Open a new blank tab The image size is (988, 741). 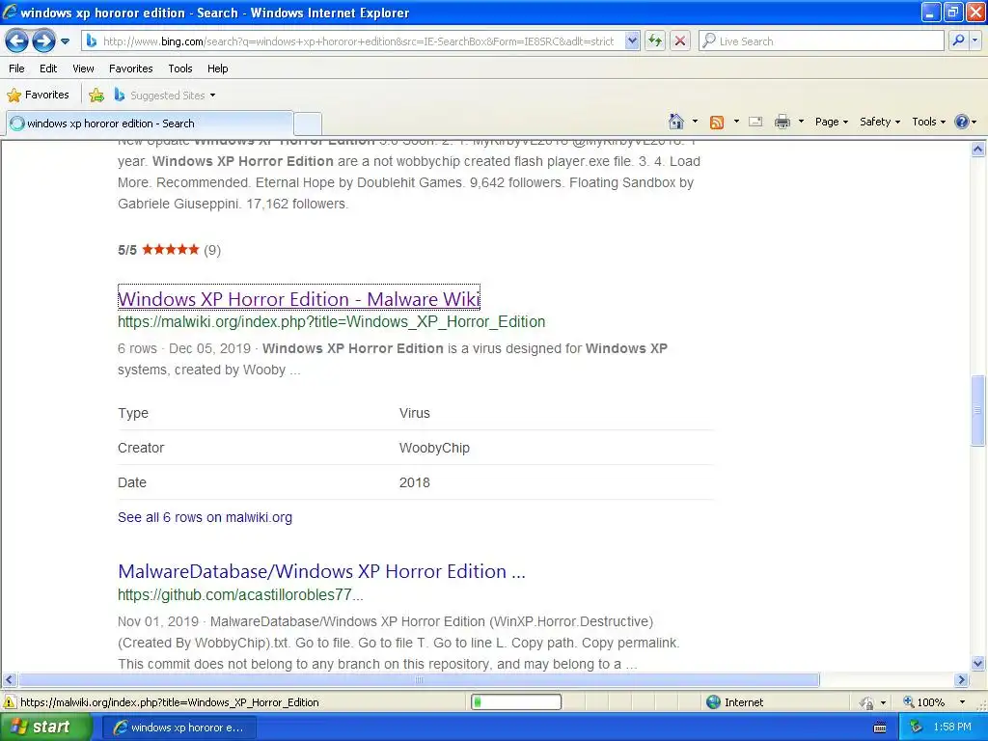pos(308,123)
